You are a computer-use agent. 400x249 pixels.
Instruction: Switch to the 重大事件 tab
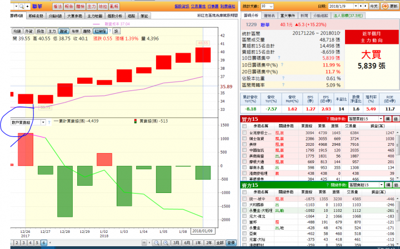coord(288,16)
